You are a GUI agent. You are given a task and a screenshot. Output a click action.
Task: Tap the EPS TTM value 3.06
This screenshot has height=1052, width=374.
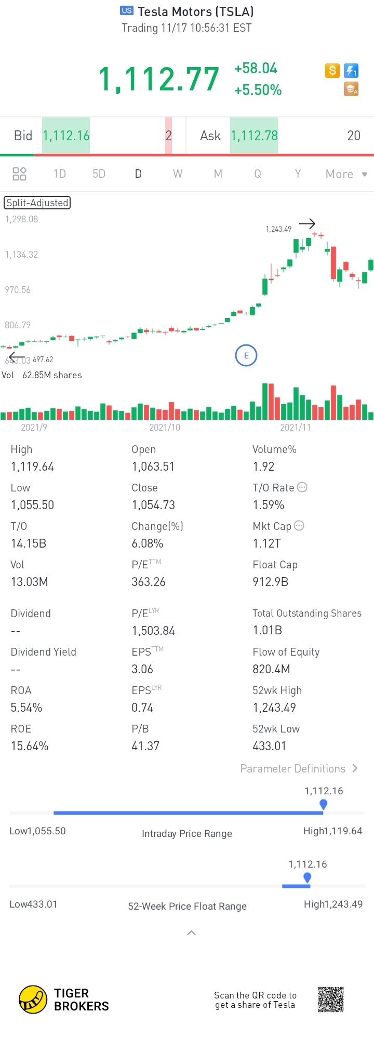(x=142, y=669)
